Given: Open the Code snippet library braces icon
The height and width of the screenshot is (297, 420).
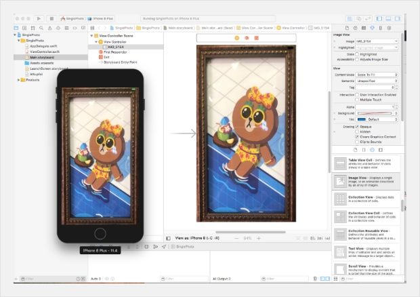Looking at the screenshot, I should pos(364,150).
